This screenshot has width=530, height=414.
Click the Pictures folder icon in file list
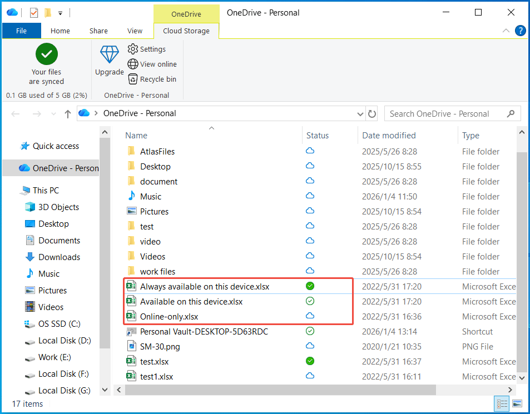(131, 211)
